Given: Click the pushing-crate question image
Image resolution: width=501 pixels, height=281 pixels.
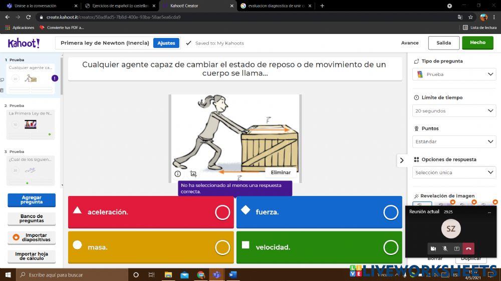Looking at the screenshot, I should [235, 138].
